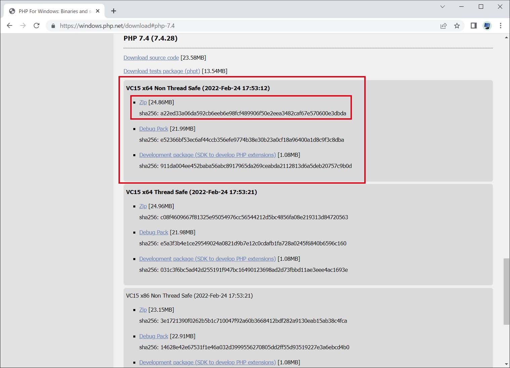Screen dimensions: 510x368
Task: Download x86 Non Thread Safe Debug Pack
Action: point(153,336)
